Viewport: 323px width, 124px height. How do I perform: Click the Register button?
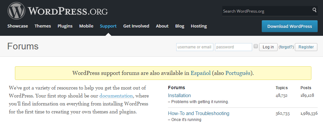(x=306, y=47)
